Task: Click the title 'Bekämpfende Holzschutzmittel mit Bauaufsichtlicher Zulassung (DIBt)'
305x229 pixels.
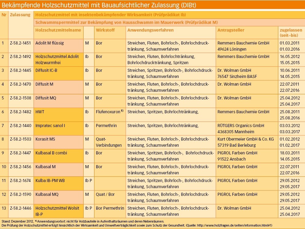Action: 99,5
